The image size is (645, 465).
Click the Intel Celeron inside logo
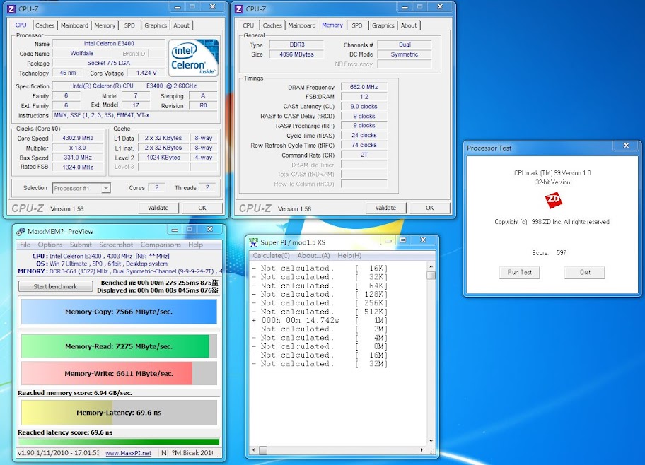[193, 58]
